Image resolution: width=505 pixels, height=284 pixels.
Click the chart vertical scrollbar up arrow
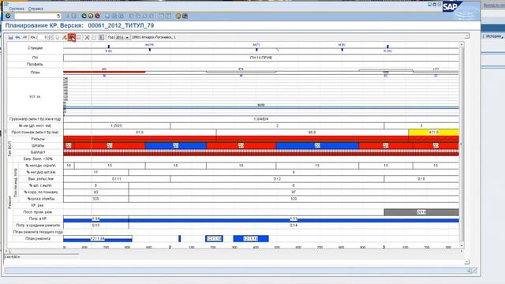tap(462, 44)
